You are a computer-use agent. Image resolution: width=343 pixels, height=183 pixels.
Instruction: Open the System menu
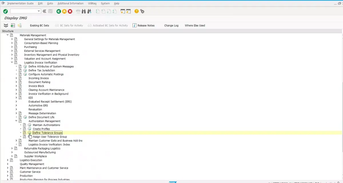pyautogui.click(x=105, y=3)
